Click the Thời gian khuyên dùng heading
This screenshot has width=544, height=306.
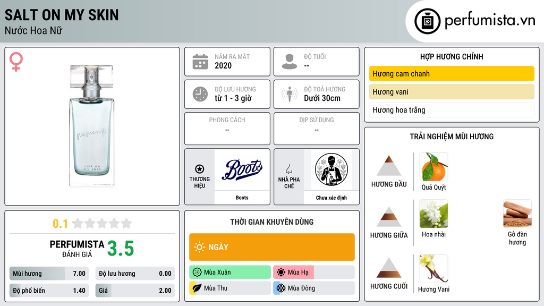[x=272, y=222]
